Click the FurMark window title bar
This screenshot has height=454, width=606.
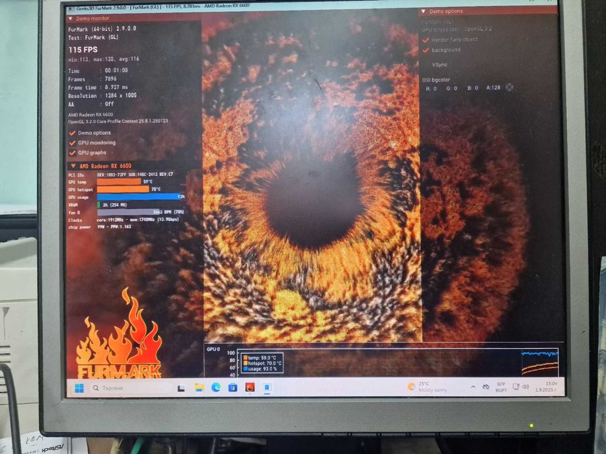(x=312, y=6)
